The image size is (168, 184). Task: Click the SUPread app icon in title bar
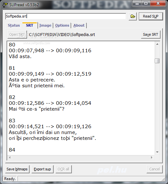click(5, 5)
